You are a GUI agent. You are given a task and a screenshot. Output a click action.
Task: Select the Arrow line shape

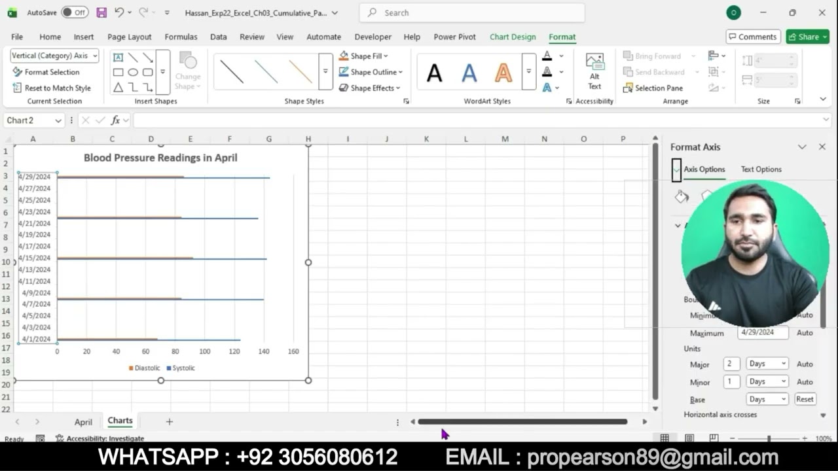[x=148, y=58]
